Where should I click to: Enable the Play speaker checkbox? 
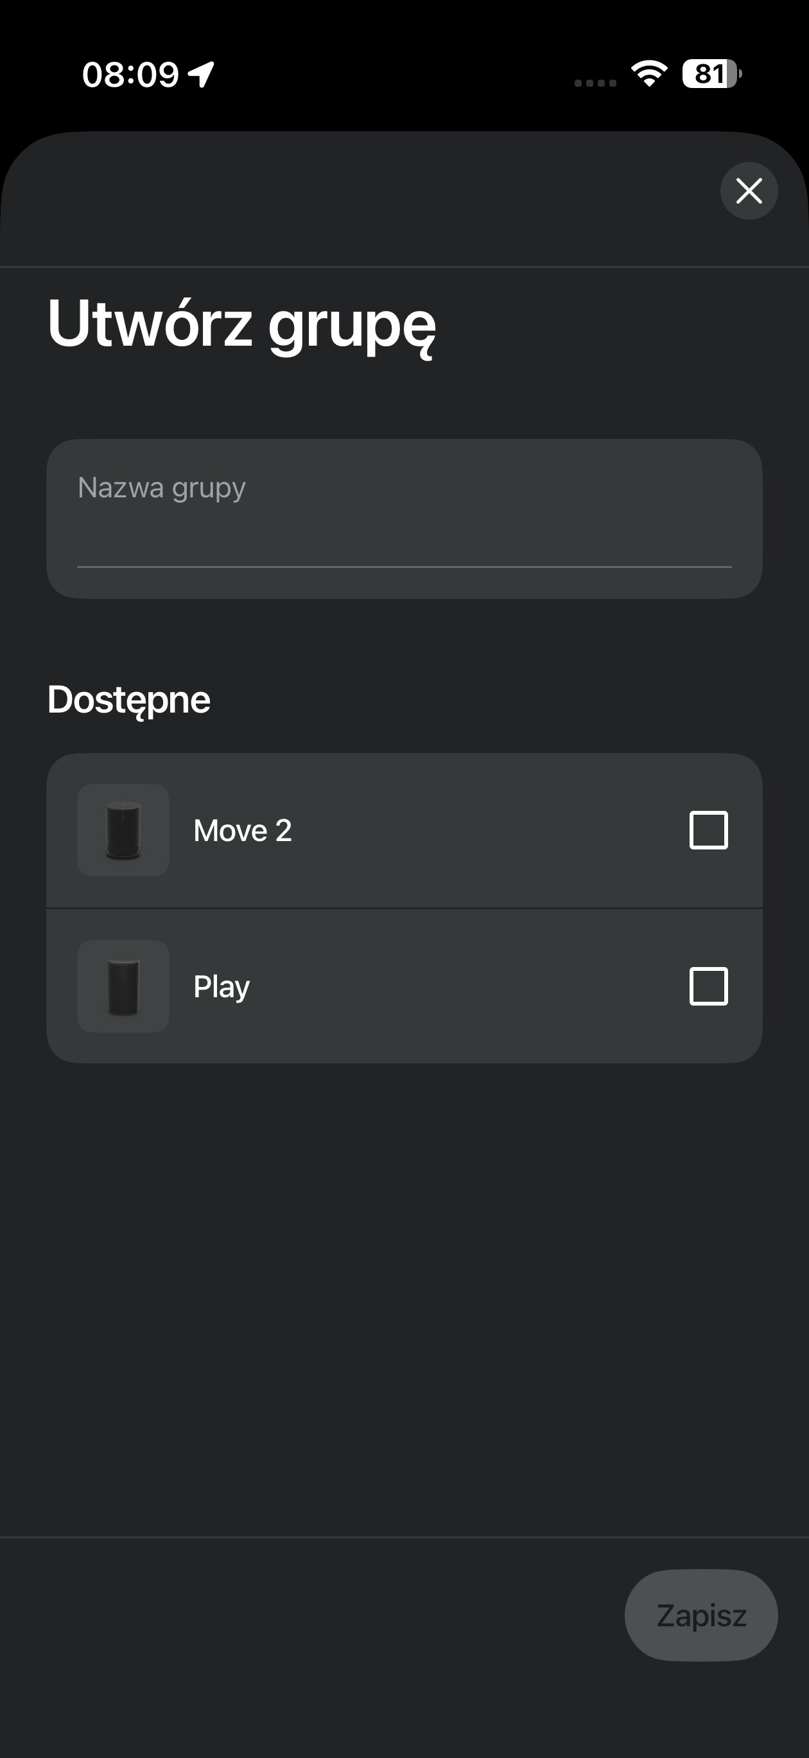tap(709, 986)
